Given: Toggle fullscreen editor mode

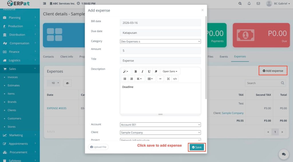Looking at the screenshot, I should pyautogui.click(x=168, y=79).
